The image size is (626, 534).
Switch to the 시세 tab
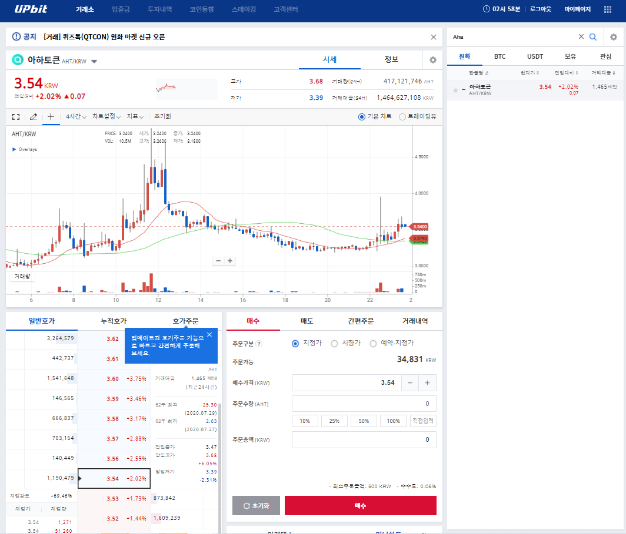pyautogui.click(x=329, y=59)
